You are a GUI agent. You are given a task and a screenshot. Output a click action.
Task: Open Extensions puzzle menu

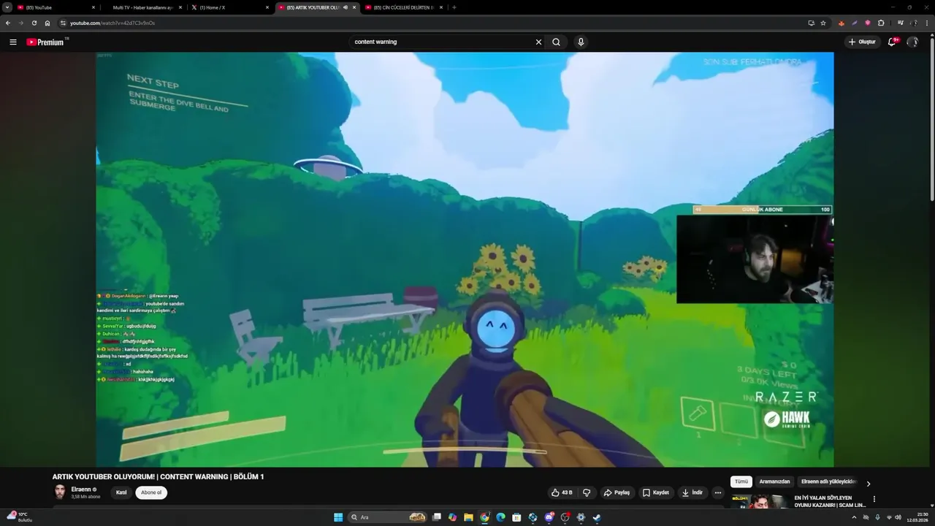tap(881, 23)
